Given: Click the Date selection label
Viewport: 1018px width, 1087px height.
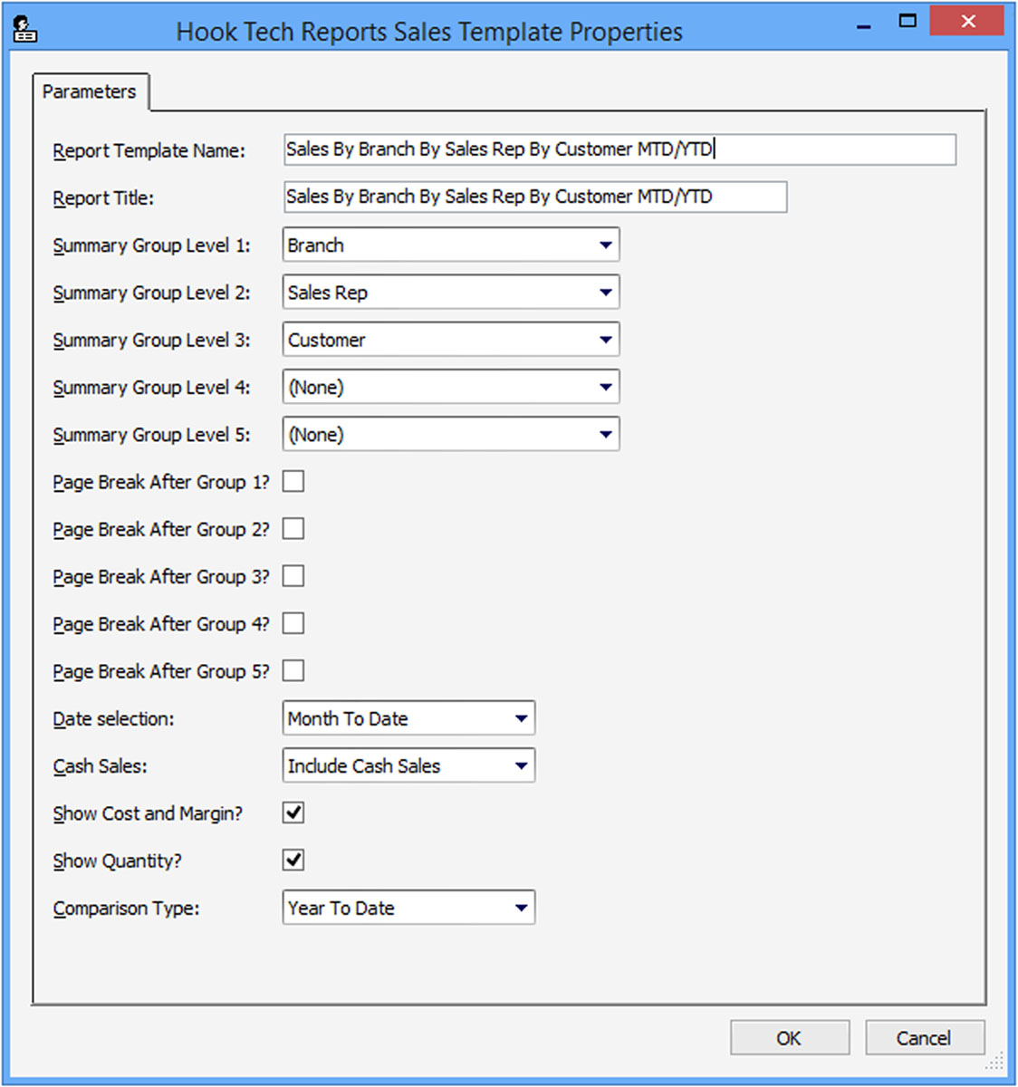Looking at the screenshot, I should click(113, 719).
